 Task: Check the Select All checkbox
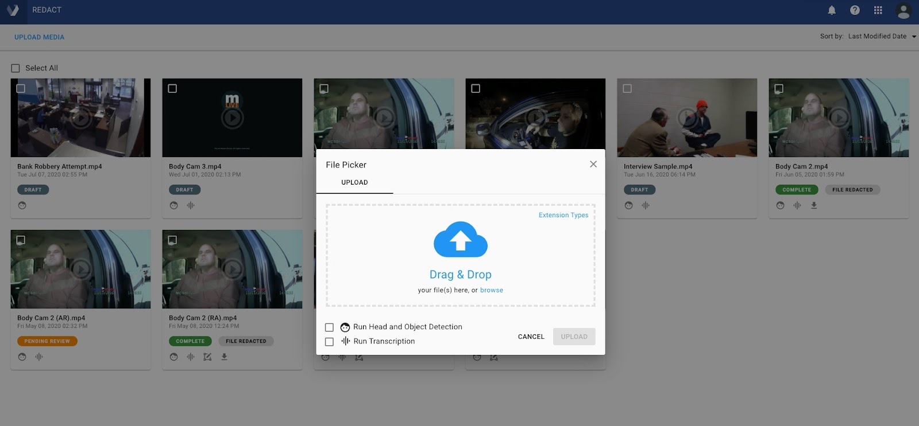click(16, 68)
